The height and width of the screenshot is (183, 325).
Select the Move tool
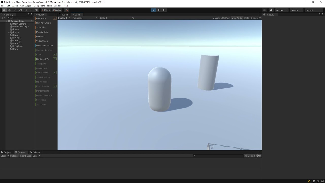point(9,10)
